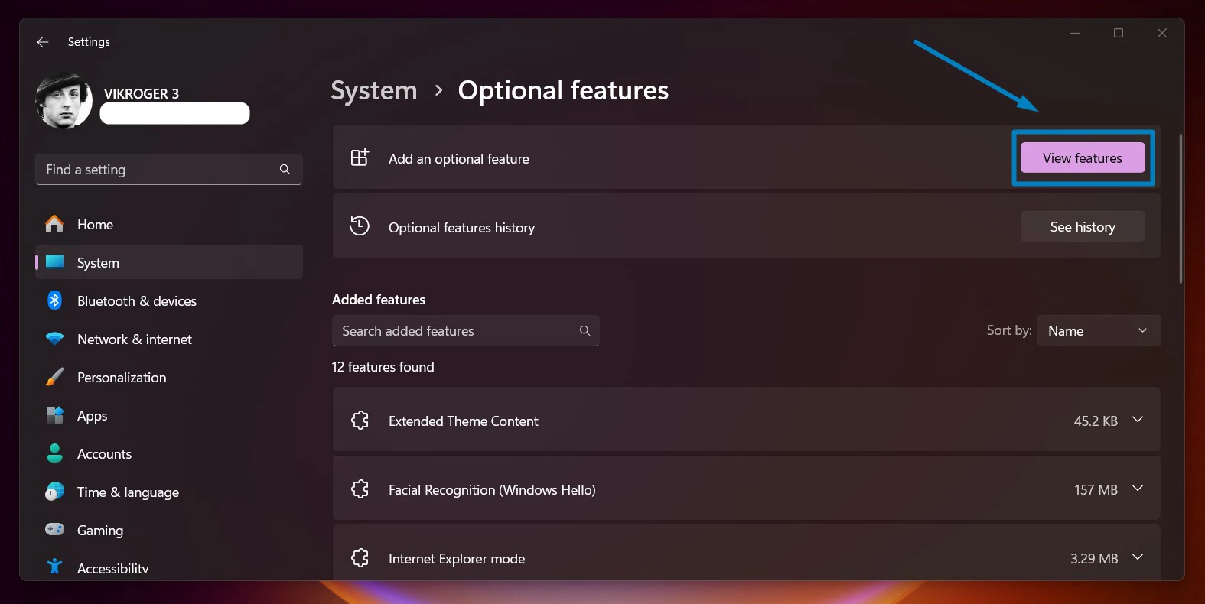
Task: Click the See history button
Action: (x=1083, y=227)
